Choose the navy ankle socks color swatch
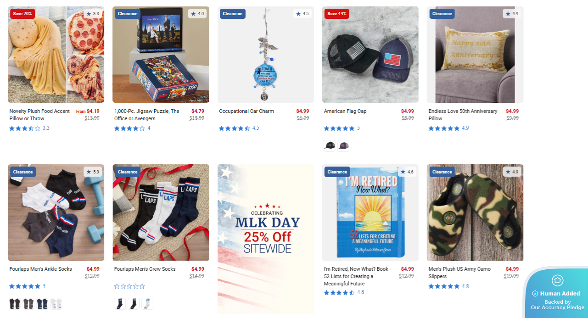 tap(42, 304)
